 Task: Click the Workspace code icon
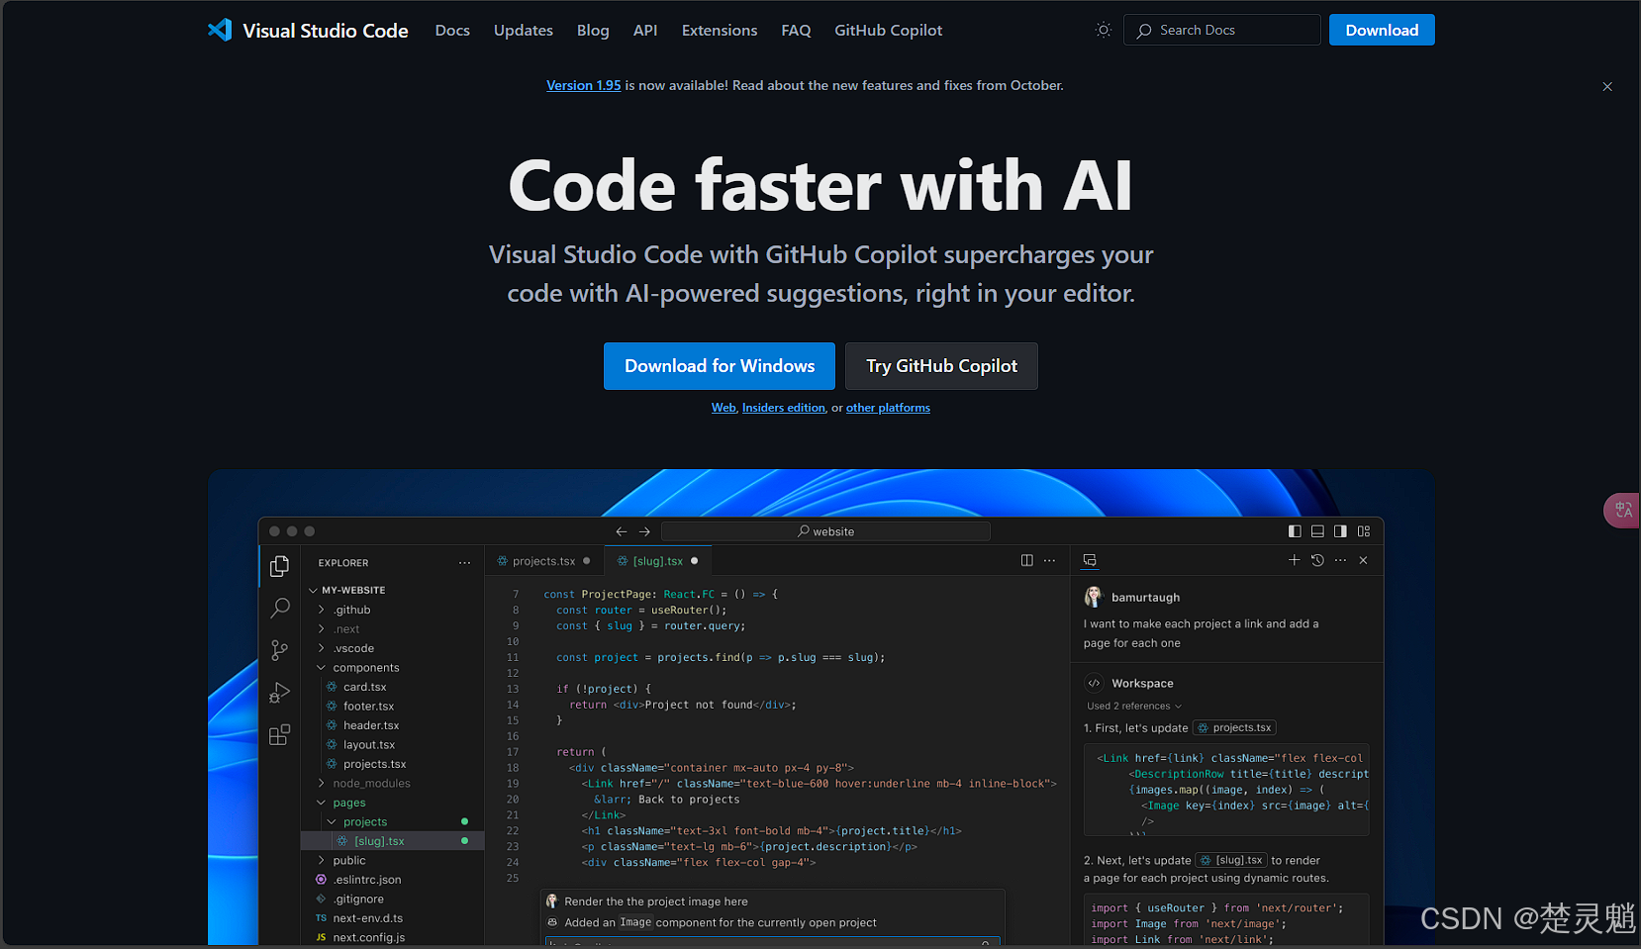coord(1094,683)
